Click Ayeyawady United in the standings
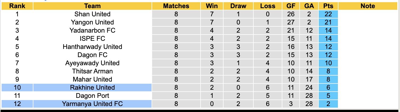 (92, 63)
